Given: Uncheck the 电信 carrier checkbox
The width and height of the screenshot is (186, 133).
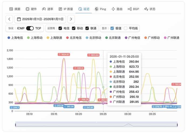Looking at the screenshot, I should click(x=60, y=28).
